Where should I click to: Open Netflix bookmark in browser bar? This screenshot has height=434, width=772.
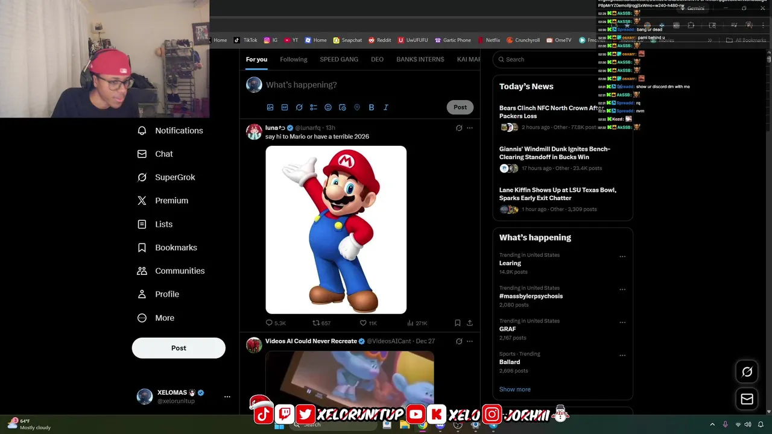[x=489, y=40]
